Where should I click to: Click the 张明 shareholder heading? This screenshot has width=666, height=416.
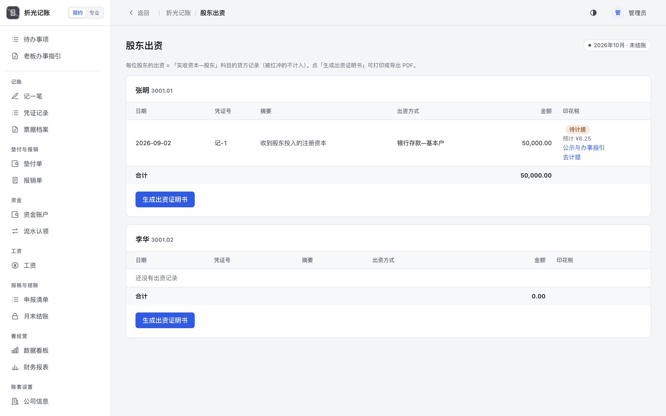142,90
